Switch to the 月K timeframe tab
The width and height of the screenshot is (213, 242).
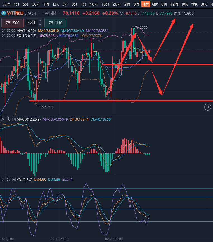point(204,4)
